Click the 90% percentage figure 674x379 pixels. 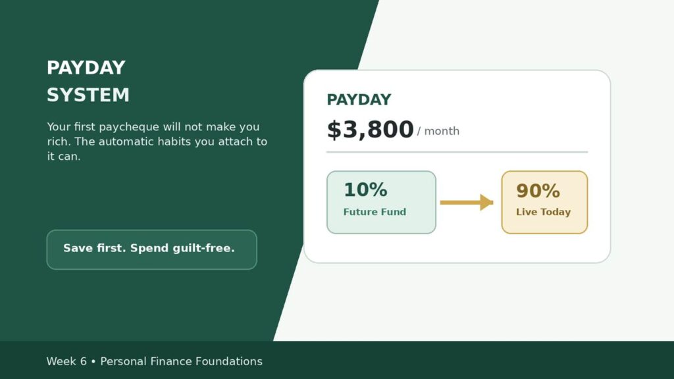coord(538,191)
